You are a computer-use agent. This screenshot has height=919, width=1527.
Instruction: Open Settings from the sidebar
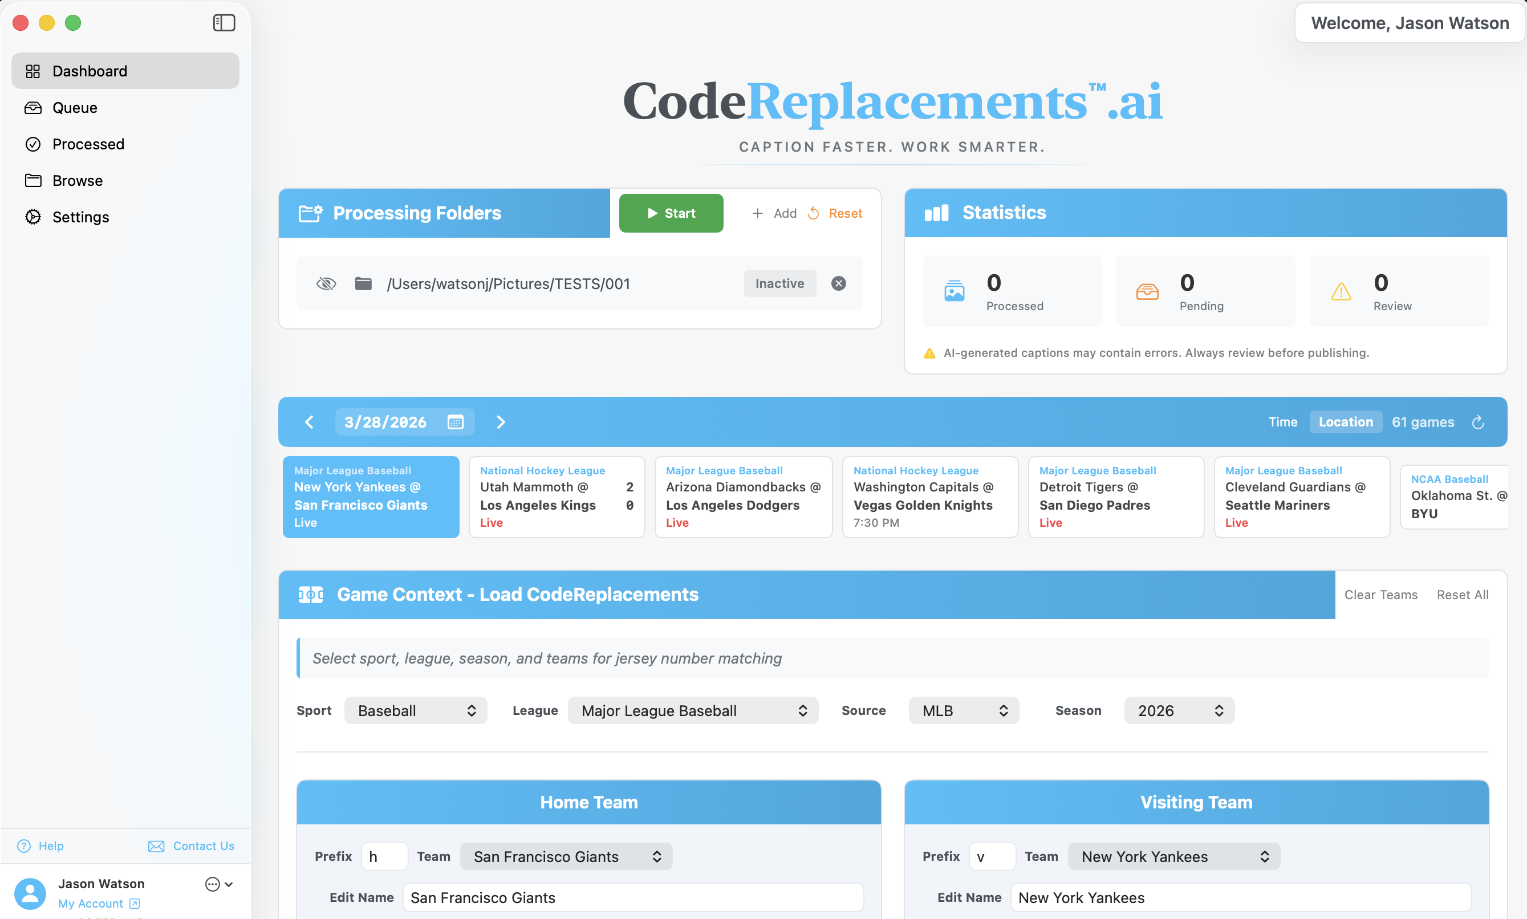pos(81,217)
